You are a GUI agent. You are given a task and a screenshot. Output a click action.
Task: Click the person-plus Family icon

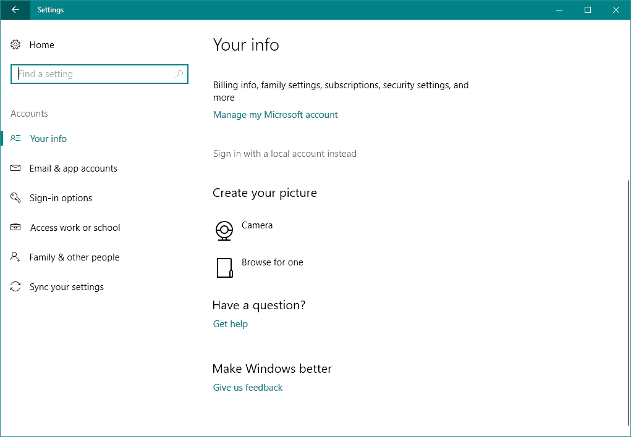pyautogui.click(x=15, y=257)
